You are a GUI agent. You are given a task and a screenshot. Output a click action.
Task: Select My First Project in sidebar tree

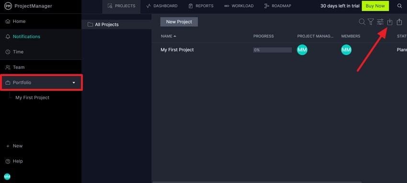point(32,98)
